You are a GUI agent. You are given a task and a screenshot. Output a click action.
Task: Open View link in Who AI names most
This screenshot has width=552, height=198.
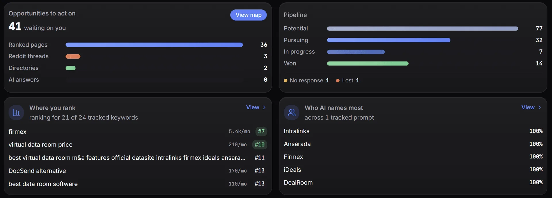click(x=528, y=107)
